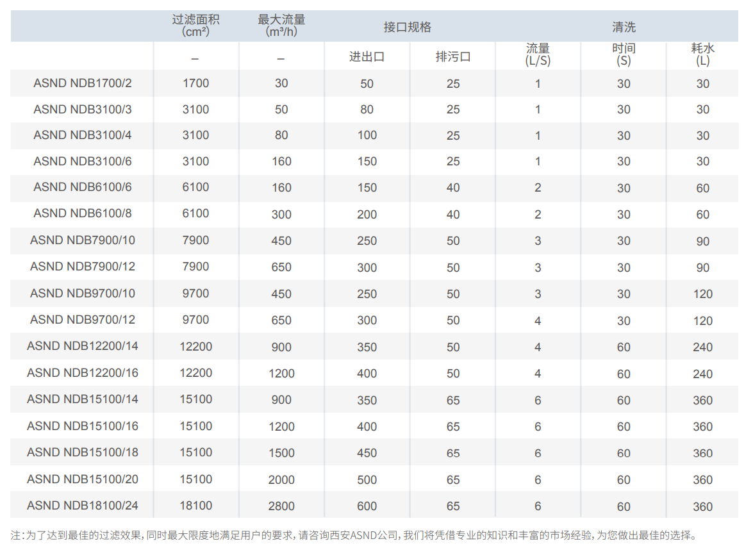This screenshot has width=753, height=548.
Task: Select the ASND NDB15100/20 model name
Action: coord(83,479)
